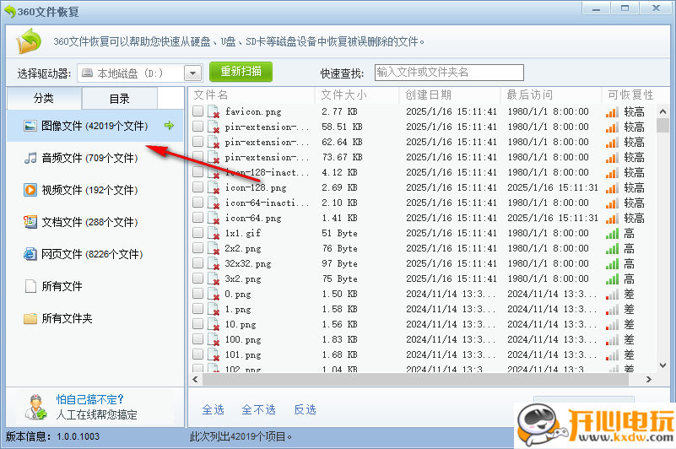
Task: Click the recoverability bars icon for favicon.png
Action: pos(612,112)
